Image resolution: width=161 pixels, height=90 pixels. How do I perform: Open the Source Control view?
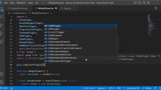tap(1, 25)
